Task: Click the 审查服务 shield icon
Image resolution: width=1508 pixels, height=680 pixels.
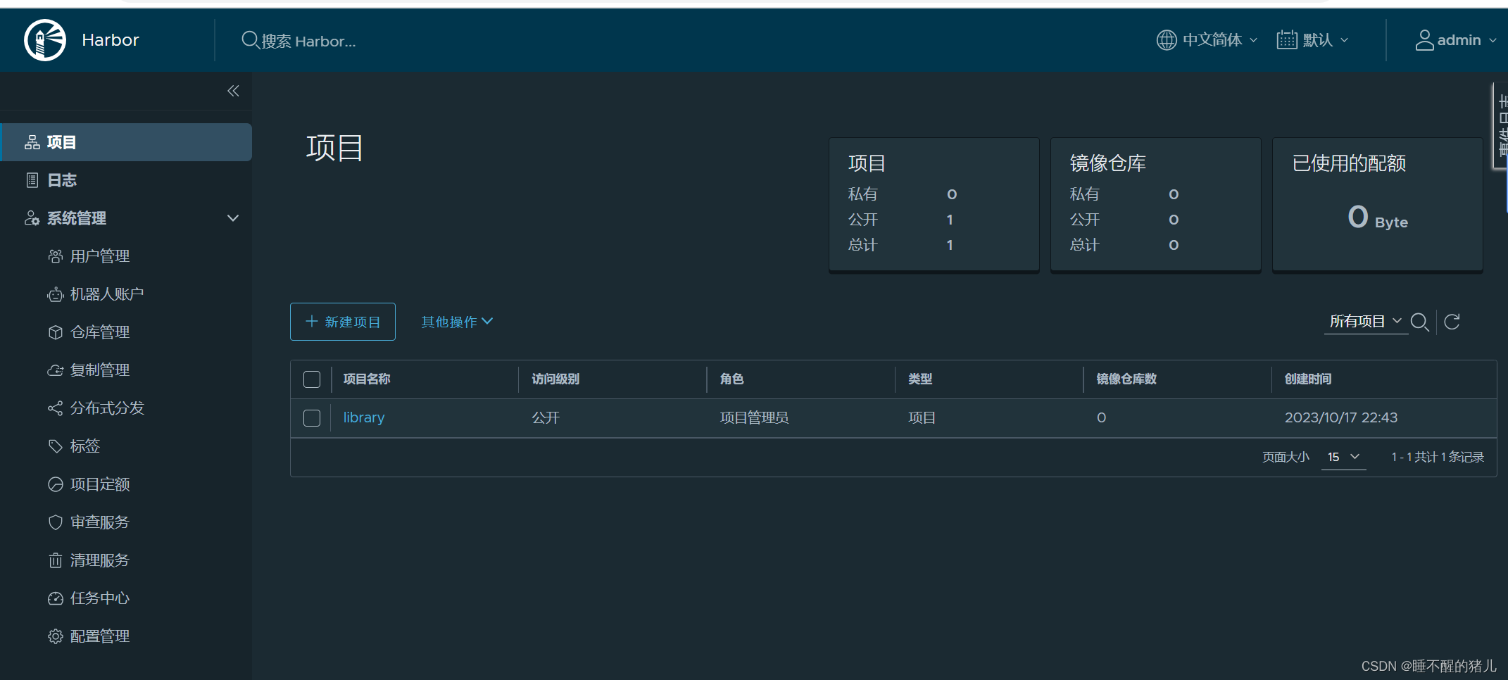Action: [56, 522]
